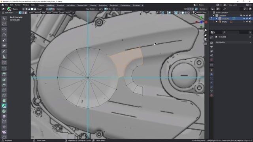
Task: Hide the Empty object using its eye icon
Action: click(x=247, y=22)
